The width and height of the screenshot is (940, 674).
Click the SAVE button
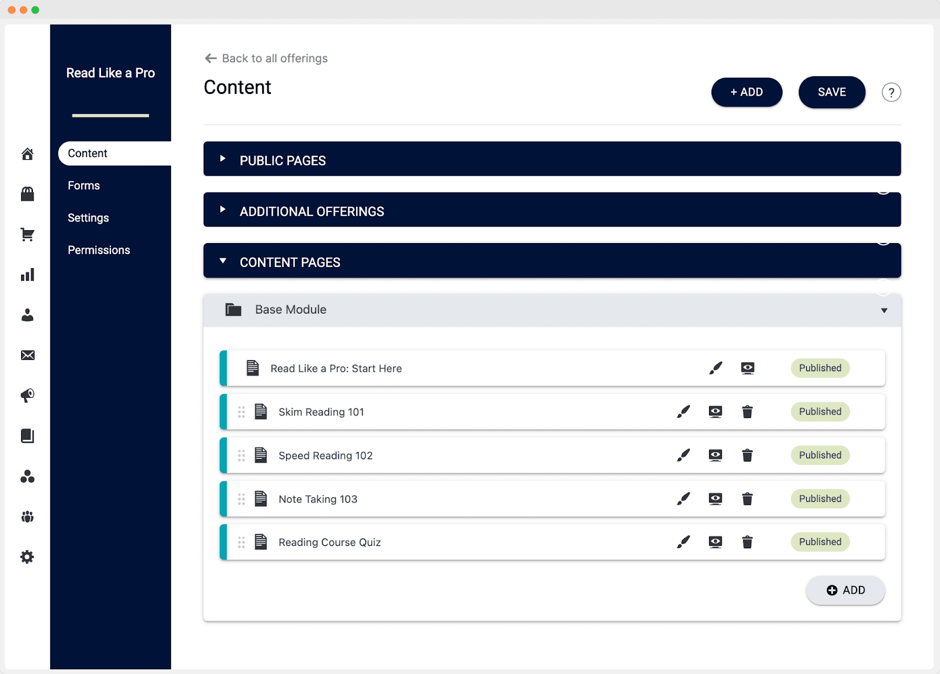pyautogui.click(x=831, y=92)
